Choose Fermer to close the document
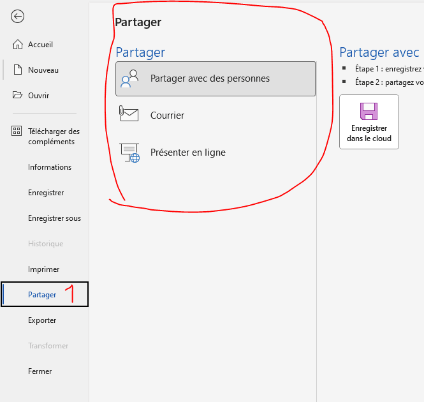 tap(40, 371)
